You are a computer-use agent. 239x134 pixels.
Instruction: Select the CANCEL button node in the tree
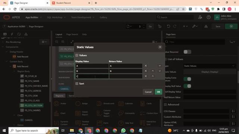pos(29,120)
